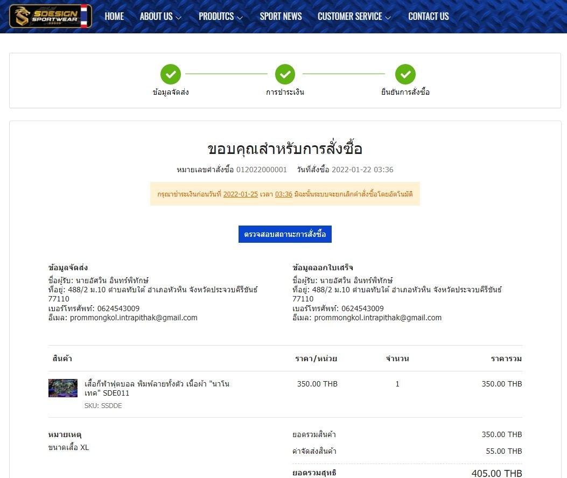
Task: Expand the Produtcs dropdown chevron
Action: pyautogui.click(x=240, y=17)
